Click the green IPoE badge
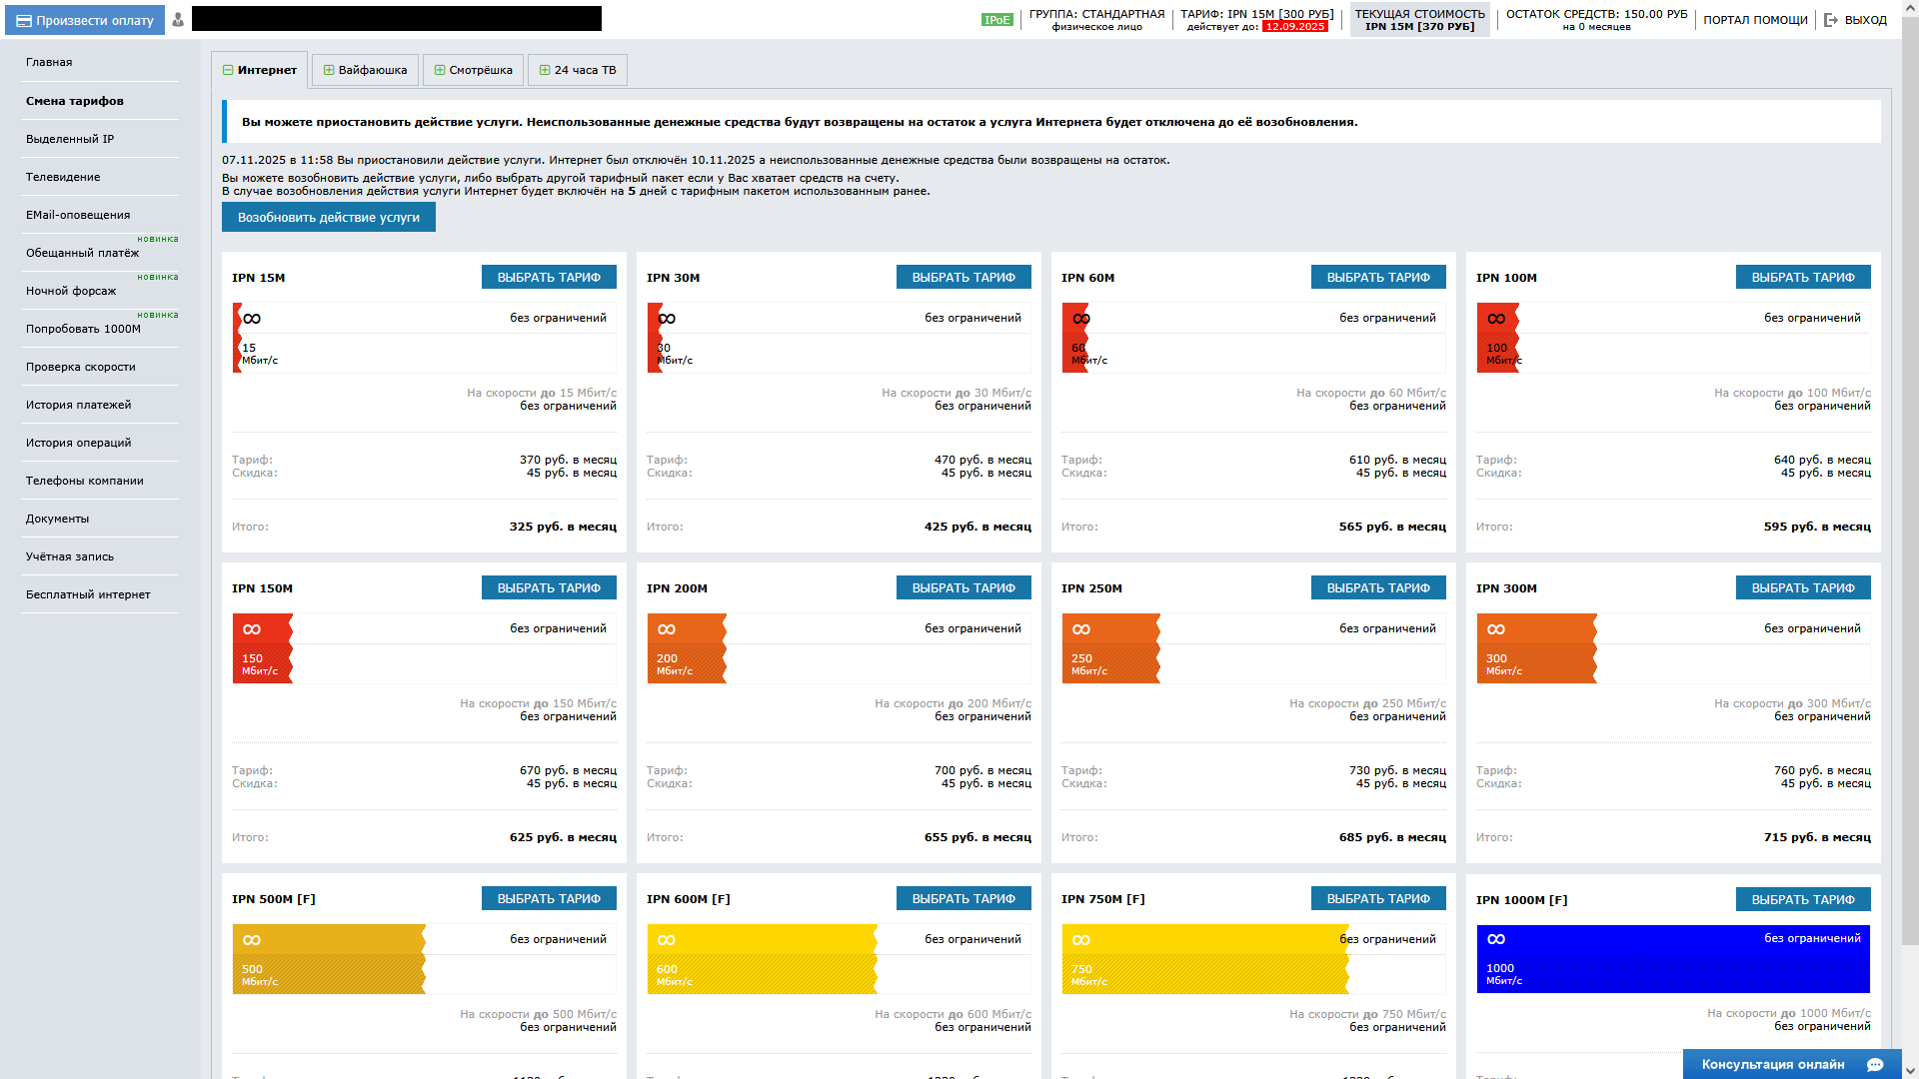The image size is (1919, 1079). [x=996, y=20]
